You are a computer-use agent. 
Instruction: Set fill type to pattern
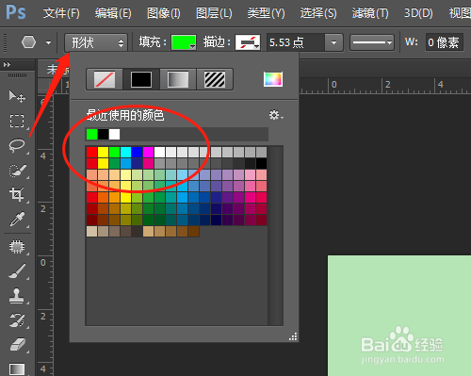coord(215,79)
